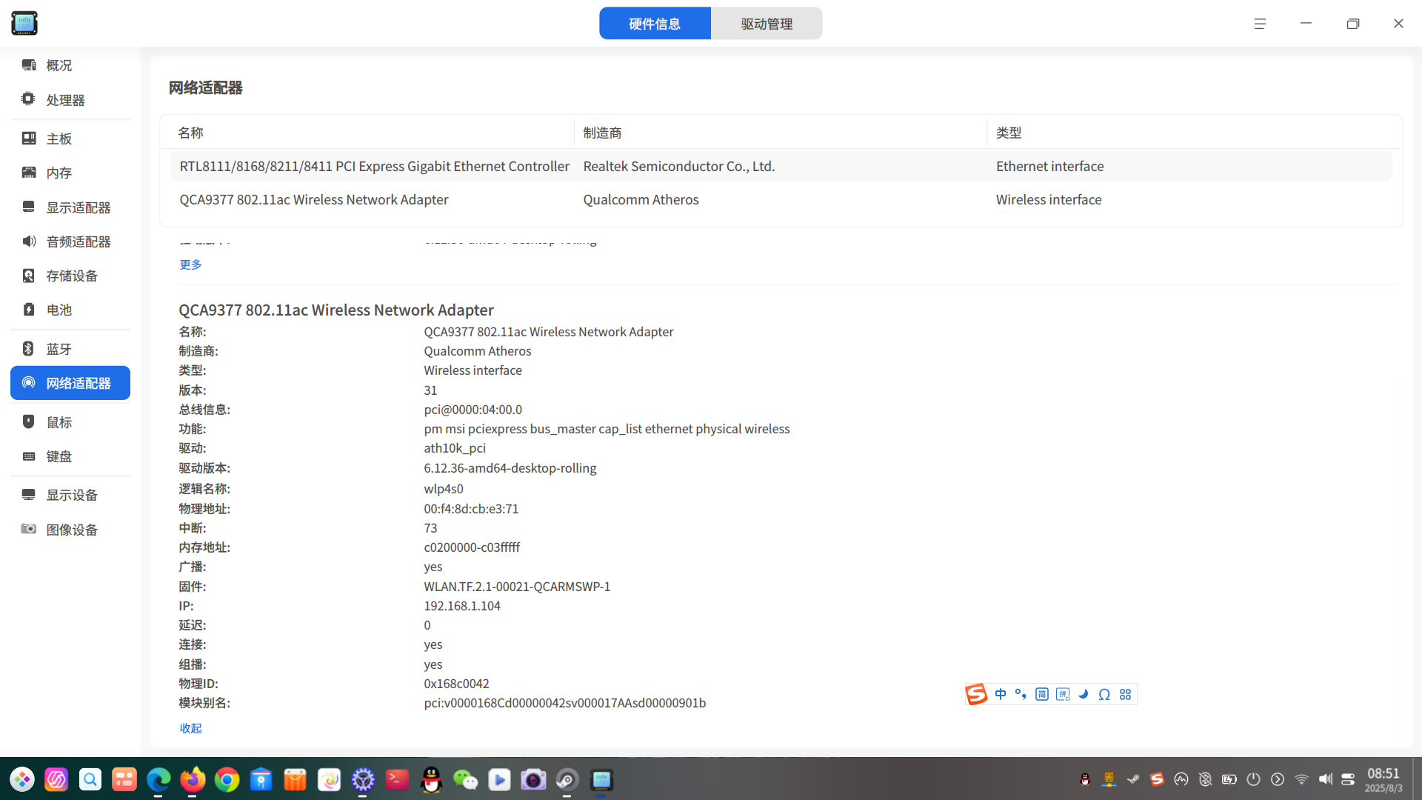Toggle Sogou Chinese/English input mode
Screen dimensions: 1422x800
tap(1001, 694)
